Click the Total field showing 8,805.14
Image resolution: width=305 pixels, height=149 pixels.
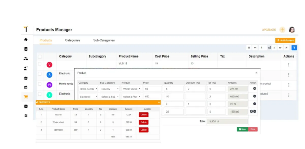(x=227, y=121)
